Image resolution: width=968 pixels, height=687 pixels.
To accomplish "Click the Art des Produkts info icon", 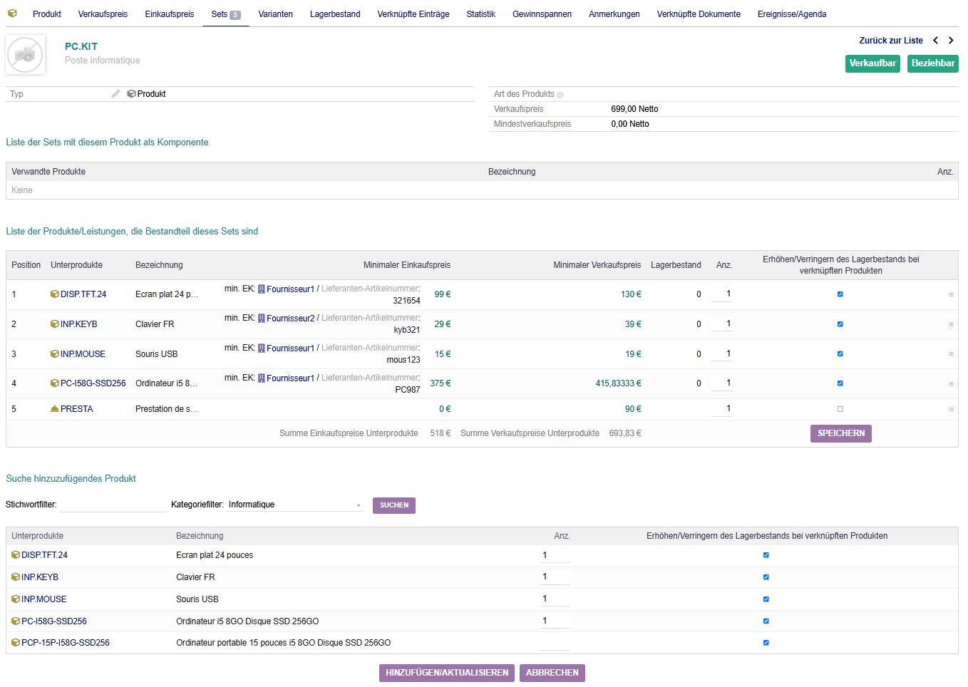I will pos(560,95).
